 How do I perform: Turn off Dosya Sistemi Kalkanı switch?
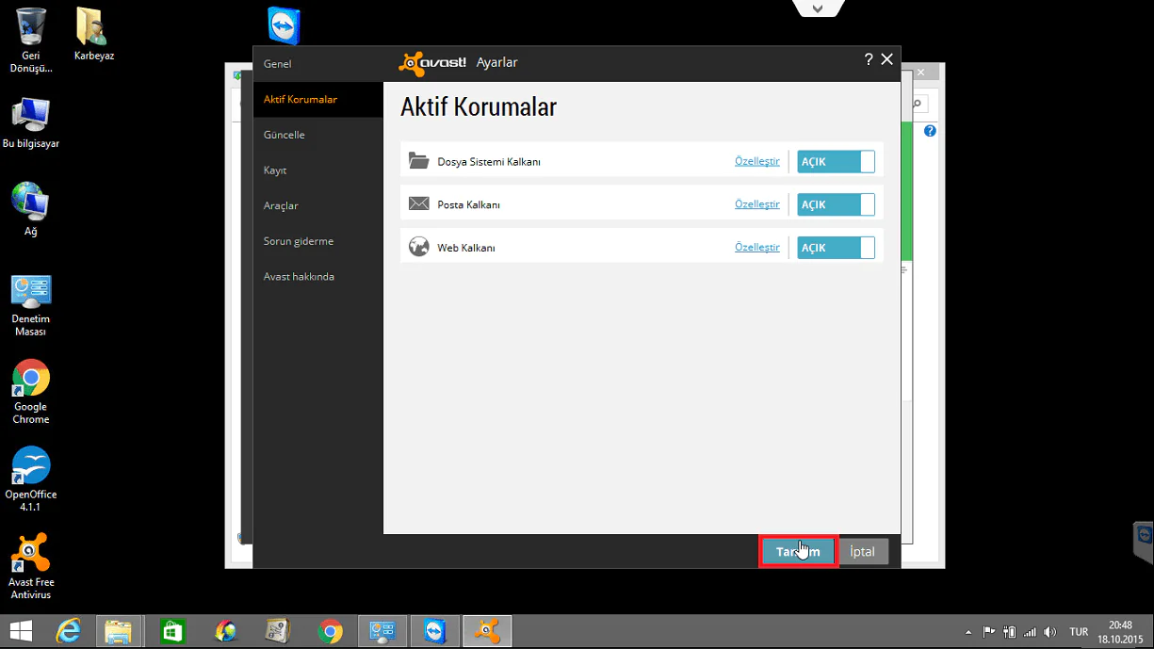coord(835,162)
